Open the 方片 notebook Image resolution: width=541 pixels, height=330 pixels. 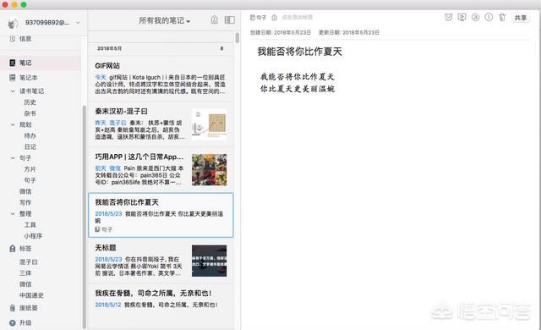click(30, 169)
